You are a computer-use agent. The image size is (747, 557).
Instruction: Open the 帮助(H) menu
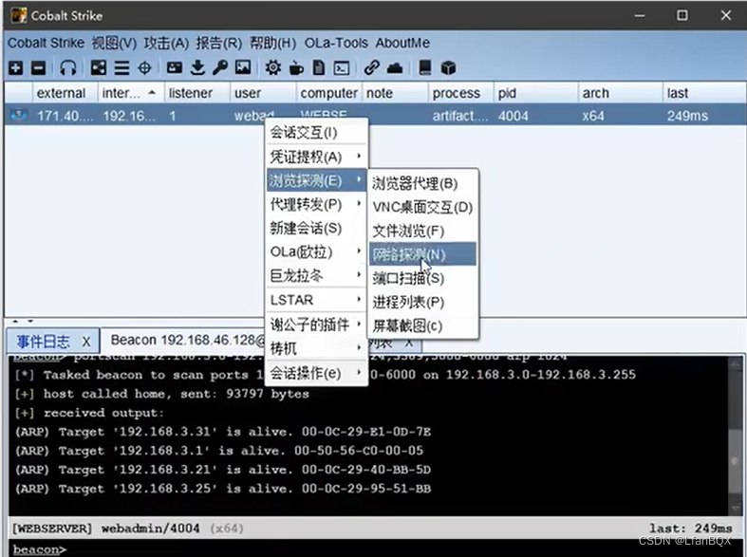pyautogui.click(x=273, y=43)
